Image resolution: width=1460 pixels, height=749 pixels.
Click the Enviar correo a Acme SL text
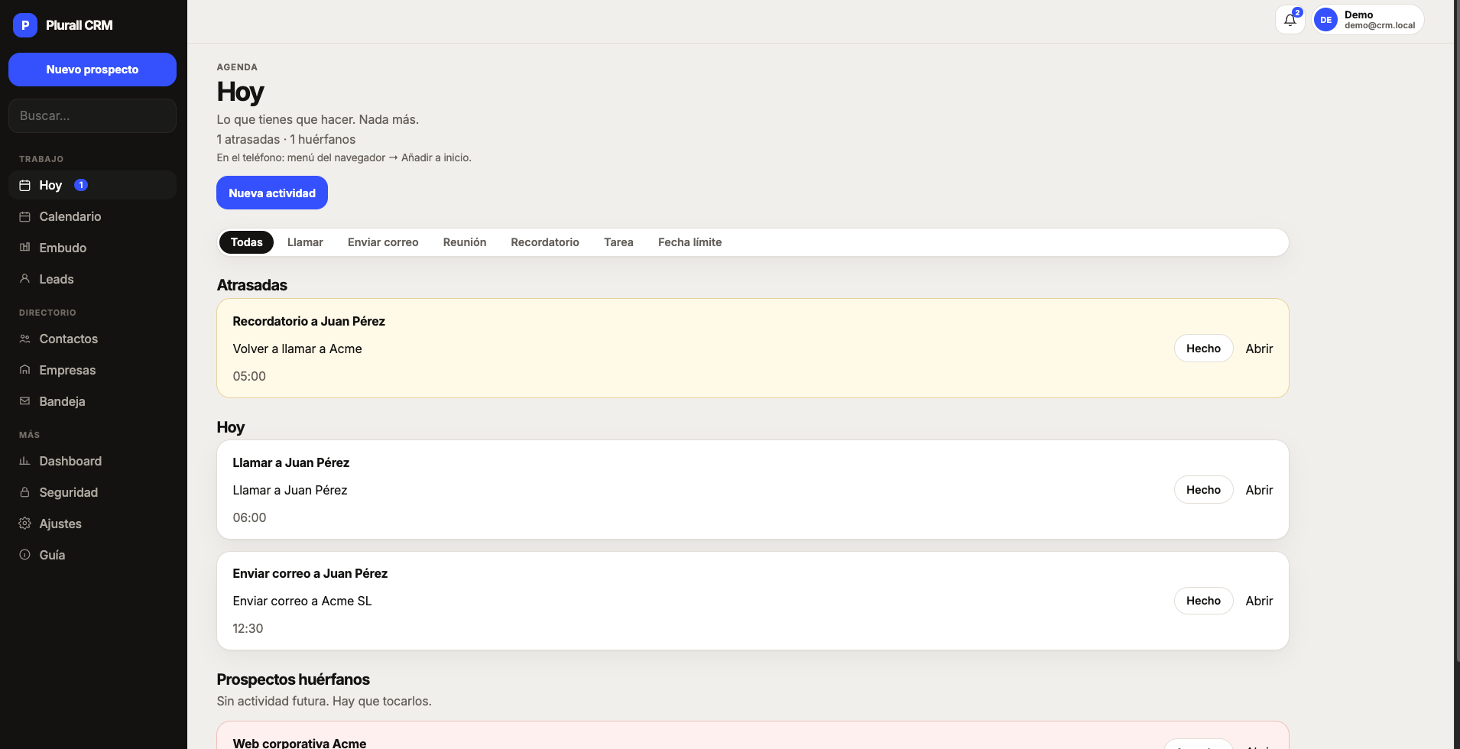tap(302, 601)
